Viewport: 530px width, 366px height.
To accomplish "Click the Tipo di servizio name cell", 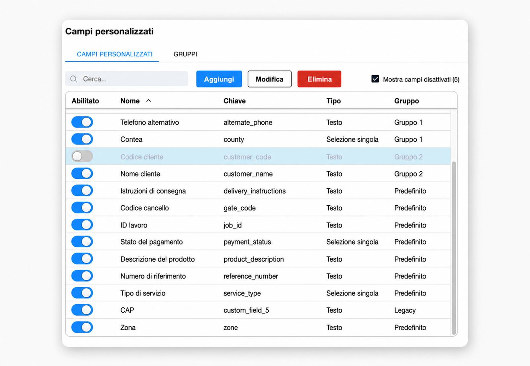I will point(143,293).
